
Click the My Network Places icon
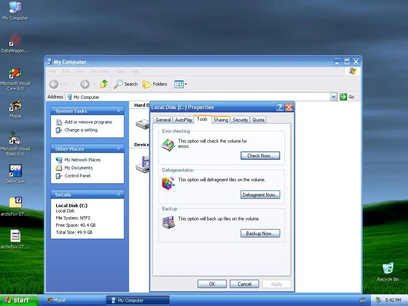(59, 160)
